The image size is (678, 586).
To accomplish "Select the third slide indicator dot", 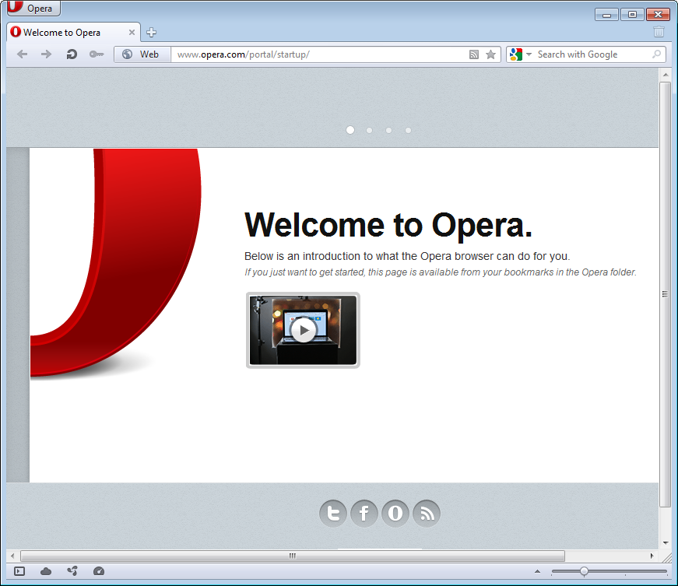I will coord(388,130).
